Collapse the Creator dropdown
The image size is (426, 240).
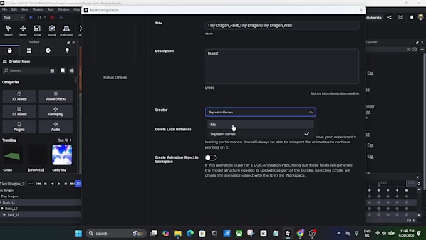click(x=311, y=112)
